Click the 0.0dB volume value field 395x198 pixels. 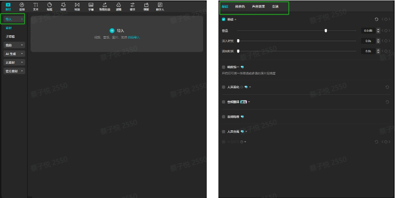(x=368, y=30)
